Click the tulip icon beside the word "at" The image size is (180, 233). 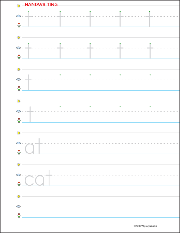pyautogui.click(x=19, y=152)
